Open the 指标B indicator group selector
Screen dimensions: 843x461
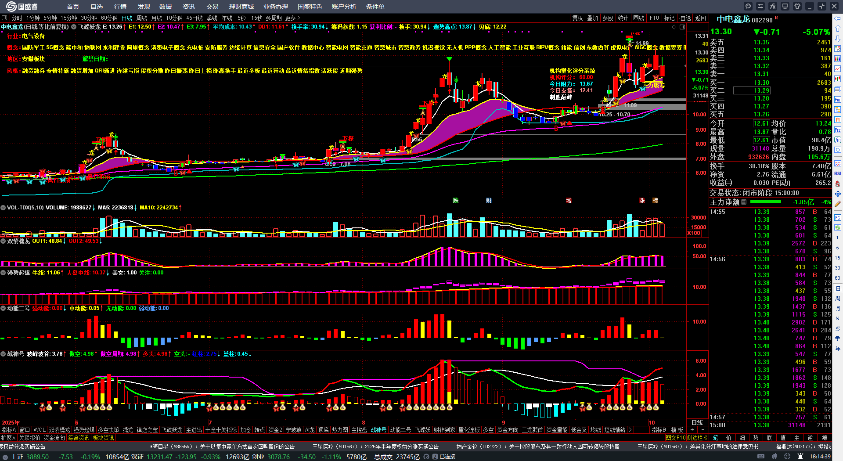click(659, 430)
